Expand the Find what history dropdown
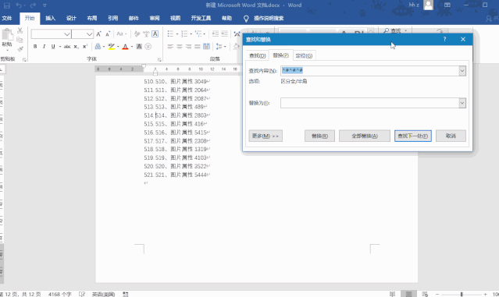The height and width of the screenshot is (297, 499). coord(462,71)
